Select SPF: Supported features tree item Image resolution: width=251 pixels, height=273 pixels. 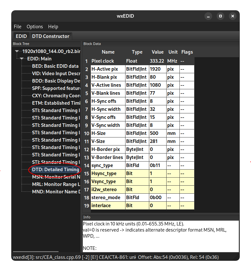click(x=56, y=88)
